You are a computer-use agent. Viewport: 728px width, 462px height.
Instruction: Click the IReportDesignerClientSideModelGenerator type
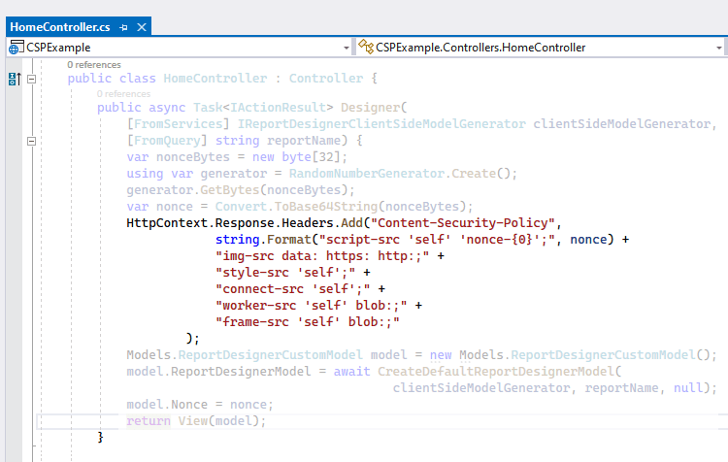(380, 124)
